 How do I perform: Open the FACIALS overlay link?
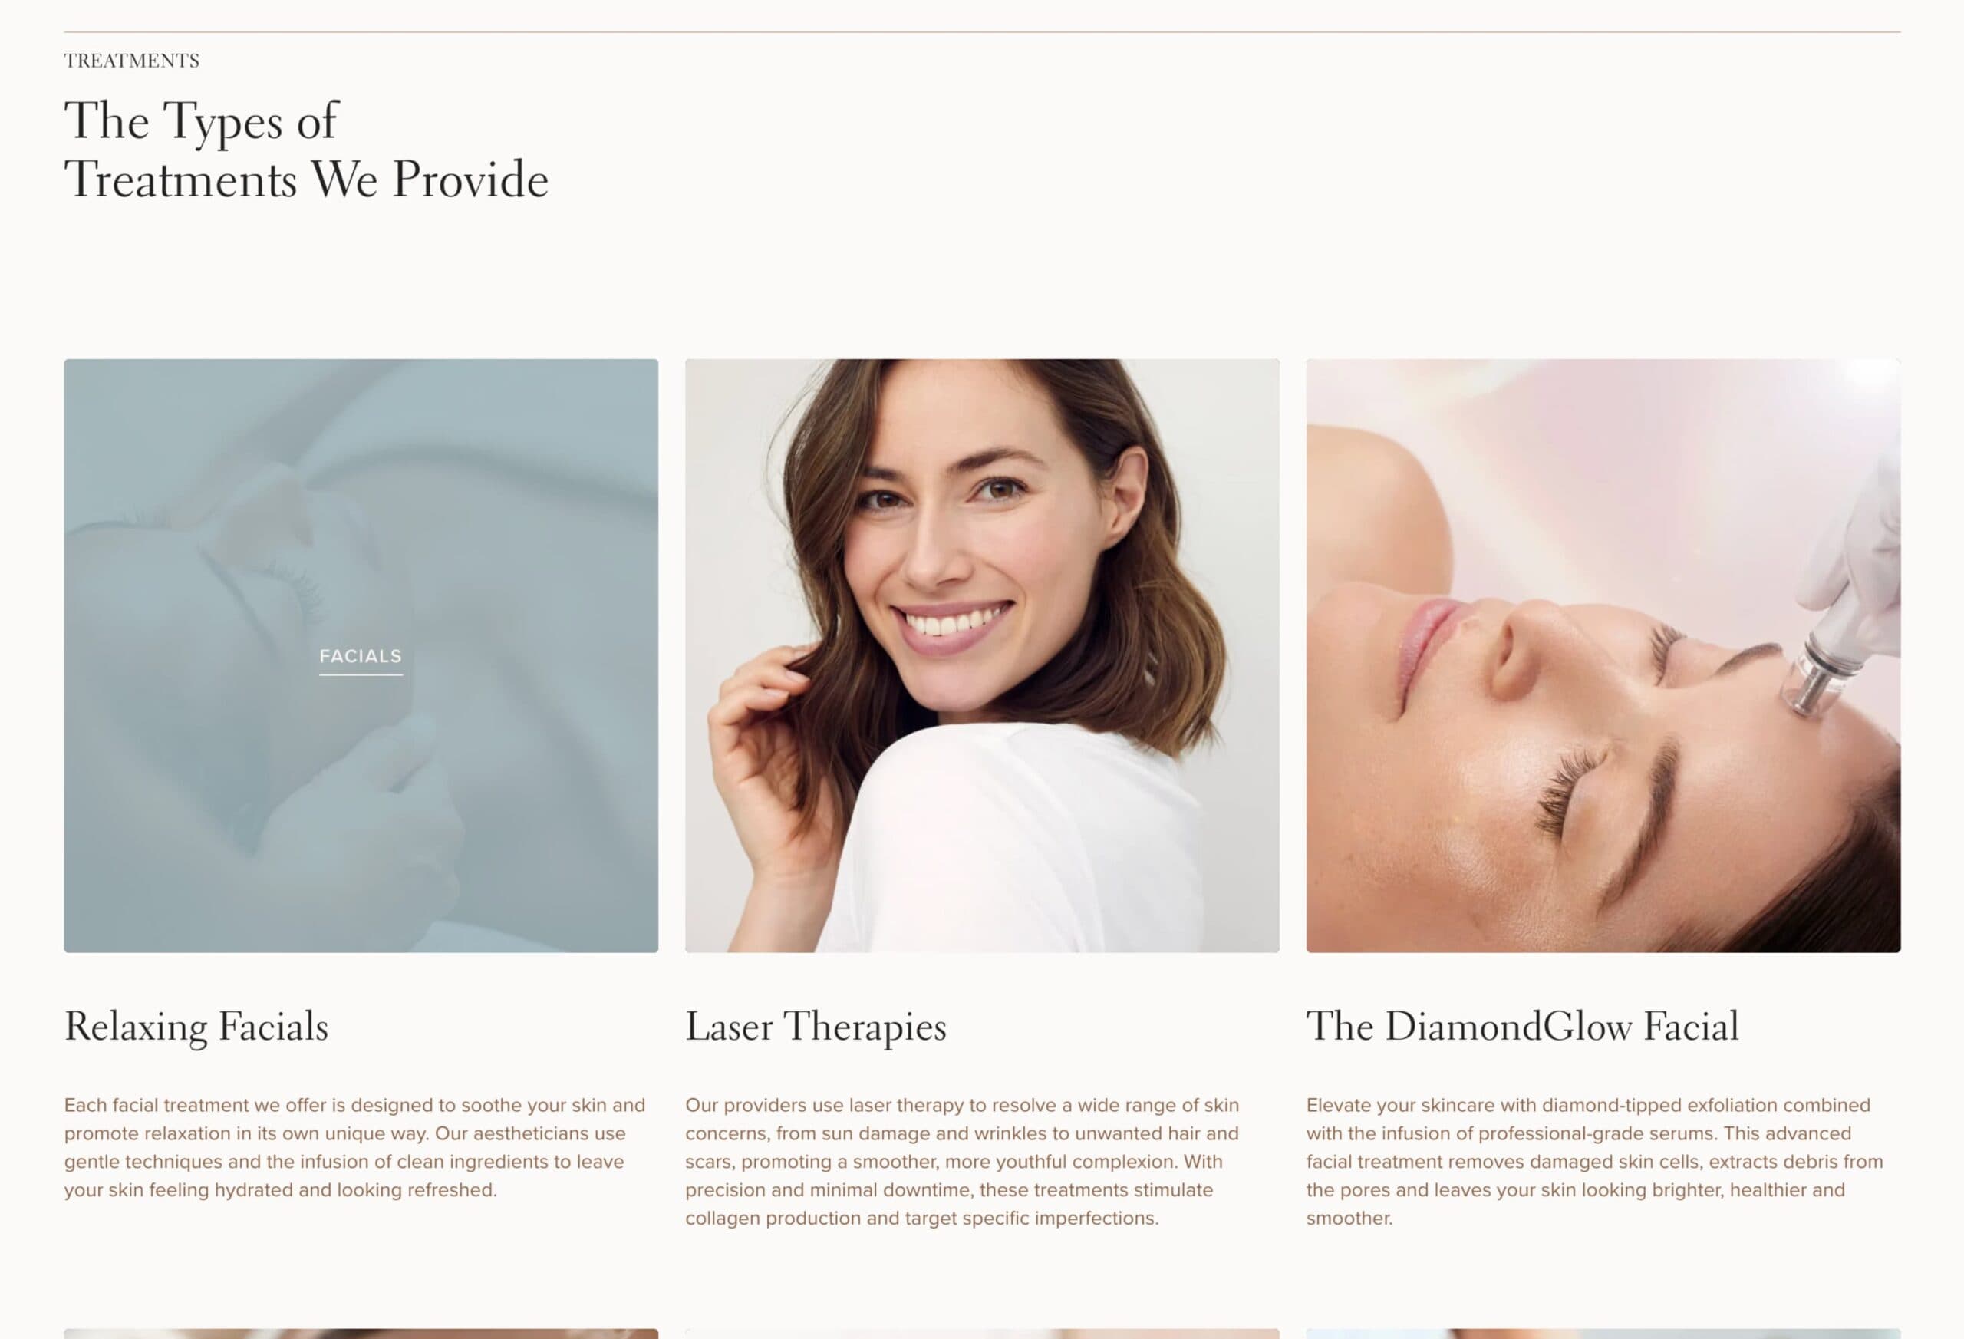[361, 656]
